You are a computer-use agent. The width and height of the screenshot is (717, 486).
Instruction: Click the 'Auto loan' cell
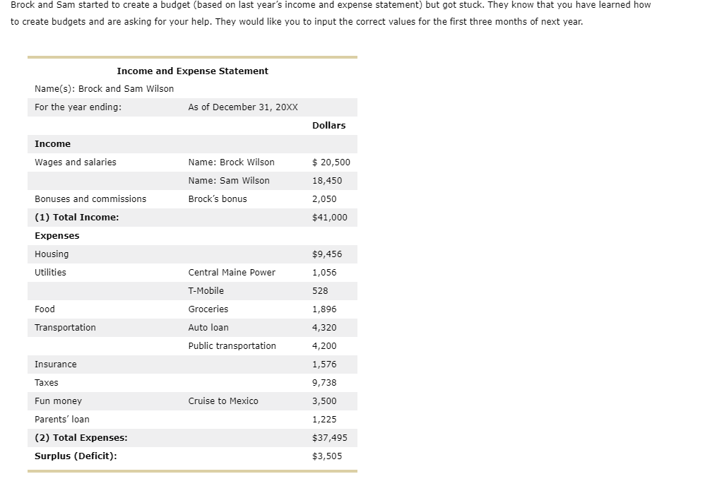(x=208, y=327)
